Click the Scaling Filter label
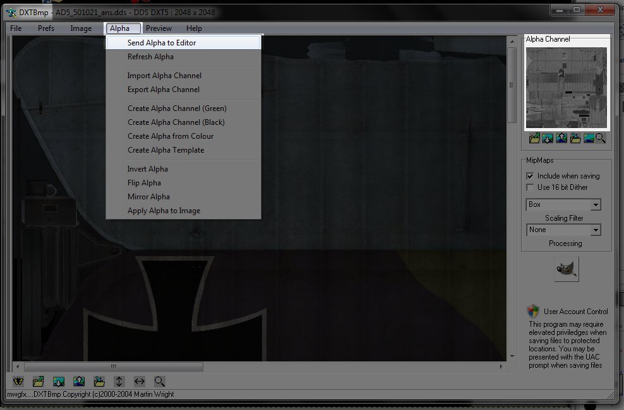624x410 pixels. (x=564, y=218)
